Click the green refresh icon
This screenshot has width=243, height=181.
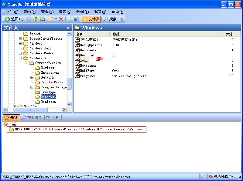coord(76,19)
